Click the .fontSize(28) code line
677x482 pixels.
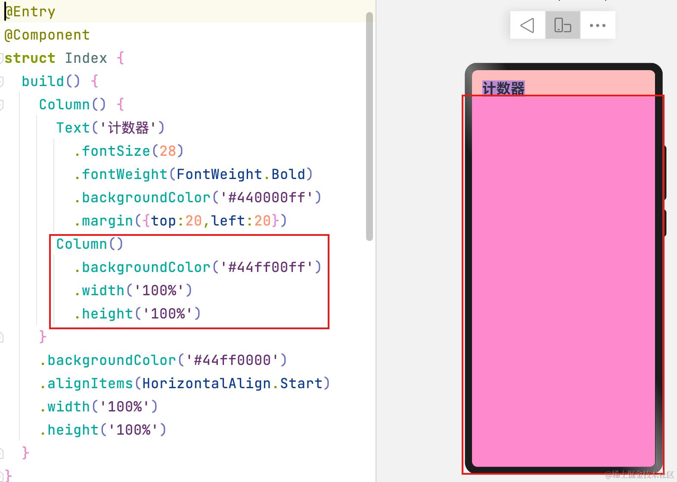pyautogui.click(x=129, y=151)
